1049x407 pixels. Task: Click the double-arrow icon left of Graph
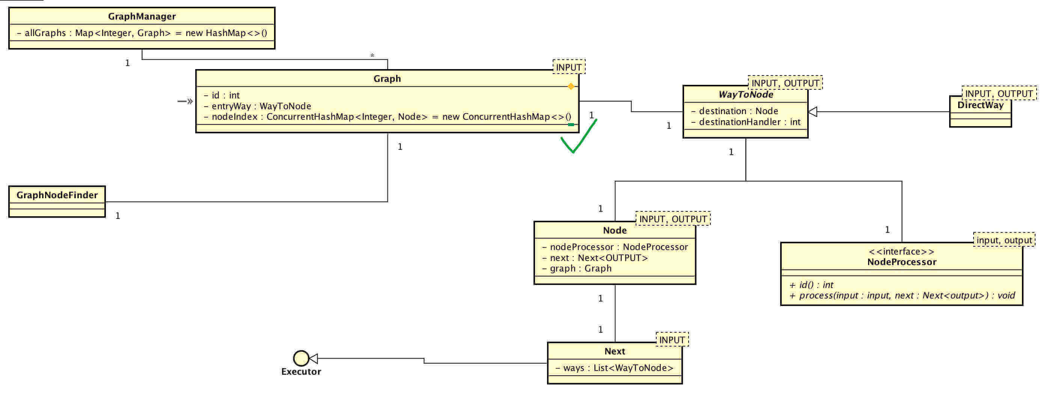[185, 101]
